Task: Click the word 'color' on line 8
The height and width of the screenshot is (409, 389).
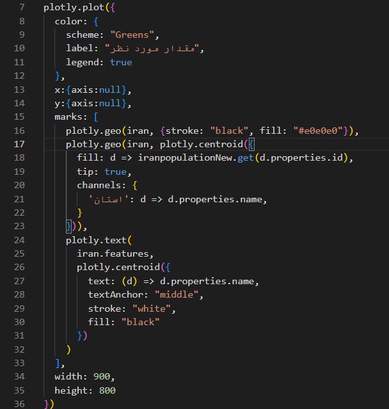Action: coord(68,21)
